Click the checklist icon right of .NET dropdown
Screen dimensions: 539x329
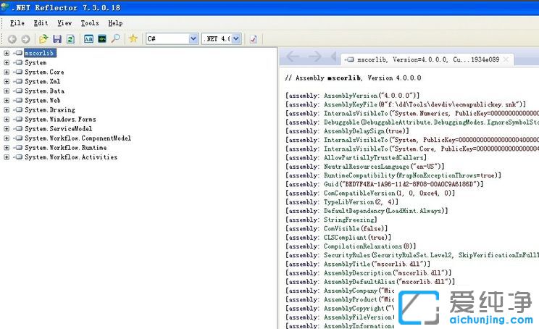pos(254,38)
